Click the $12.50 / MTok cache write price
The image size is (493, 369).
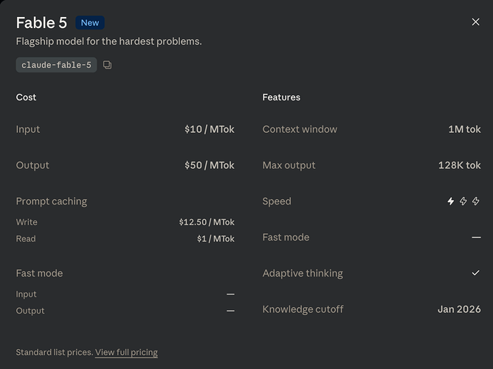coord(207,222)
